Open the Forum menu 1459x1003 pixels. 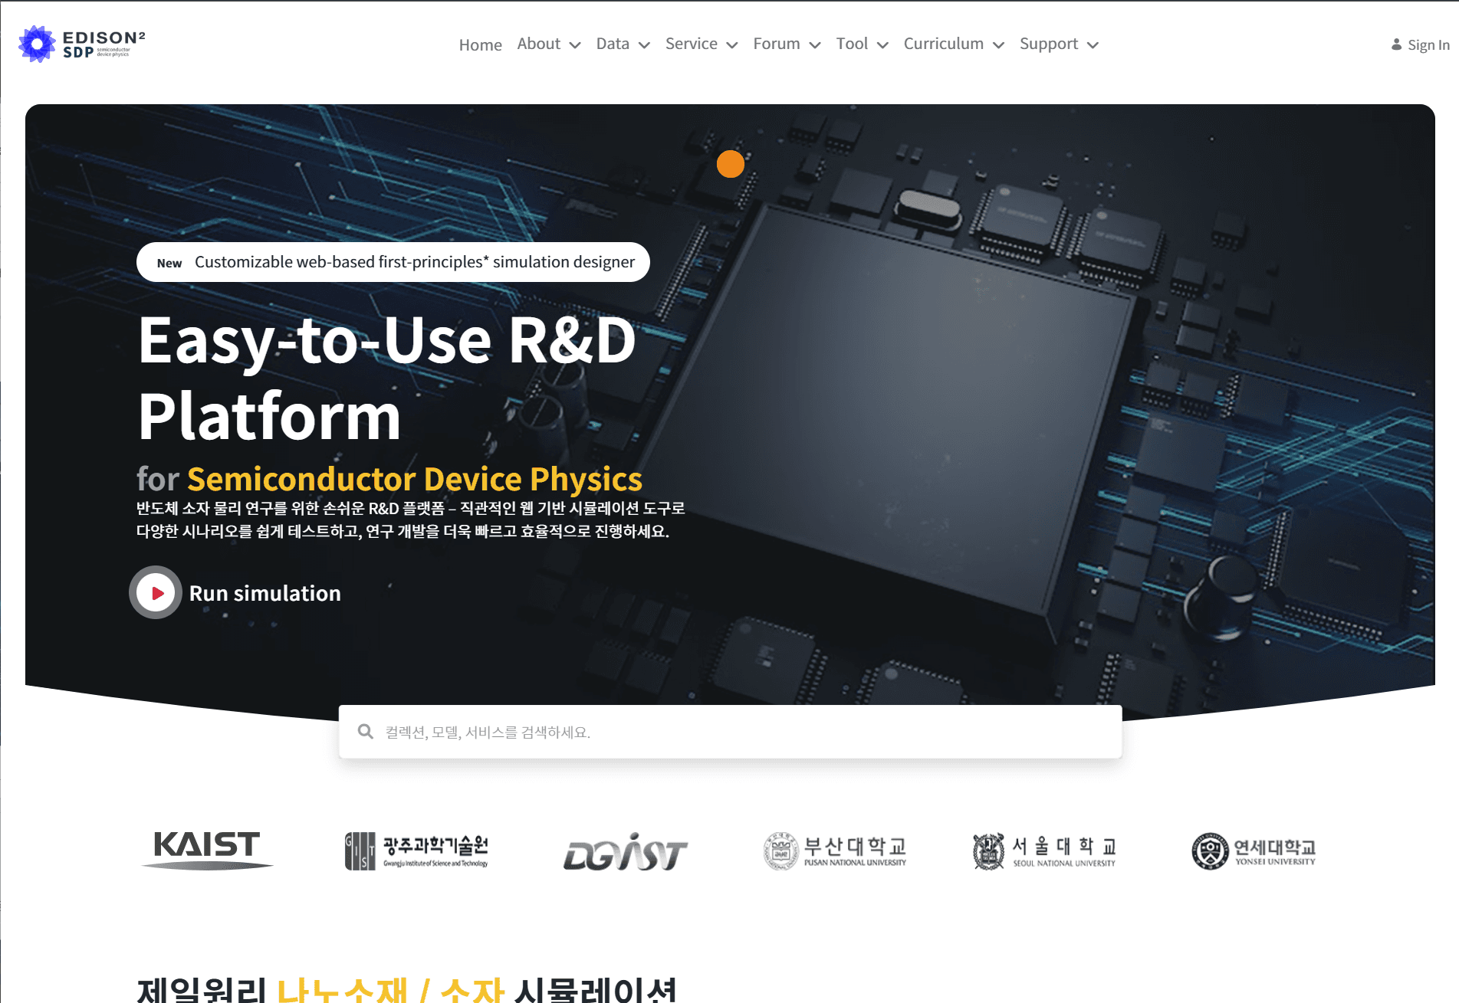pyautogui.click(x=777, y=44)
